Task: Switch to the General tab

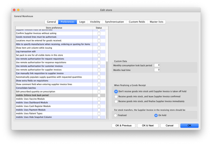Action: tap(51, 22)
